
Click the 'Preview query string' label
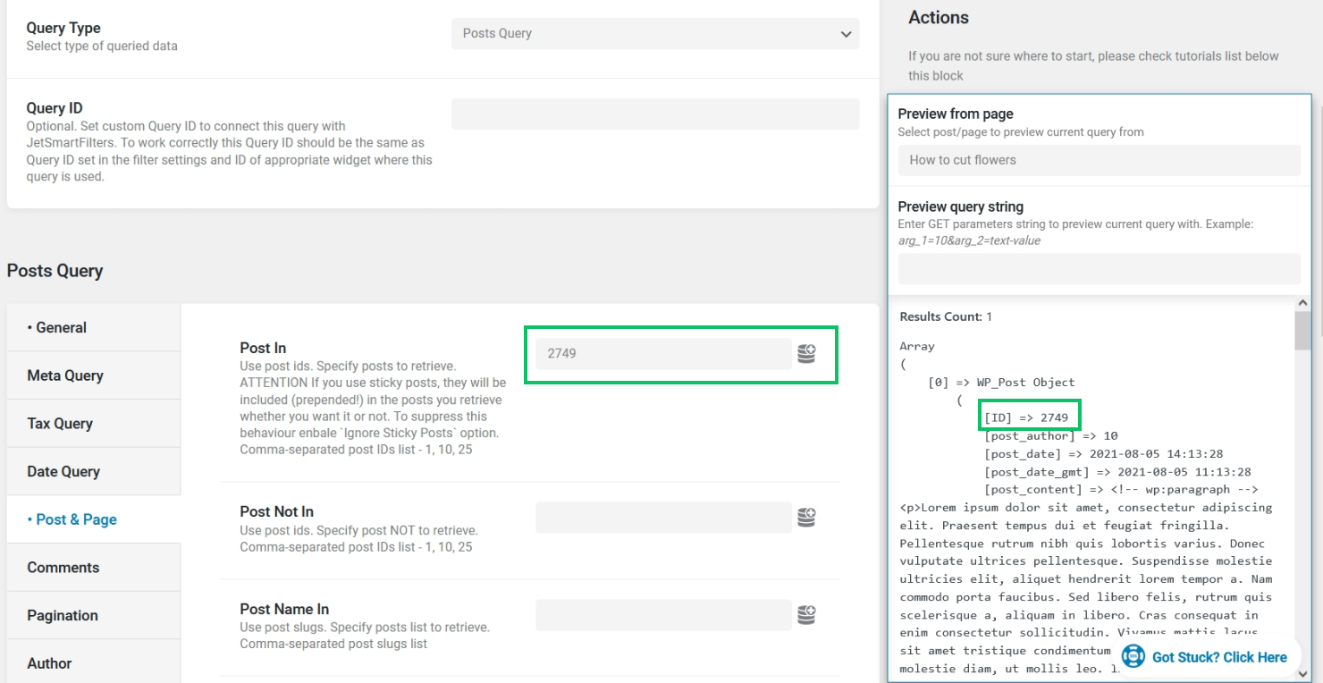[961, 207]
